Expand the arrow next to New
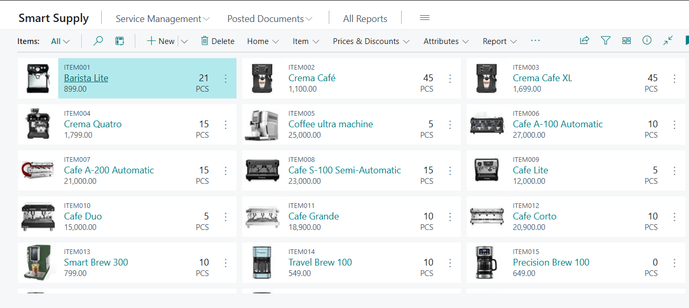Image resolution: width=689 pixels, height=308 pixels. [x=185, y=41]
